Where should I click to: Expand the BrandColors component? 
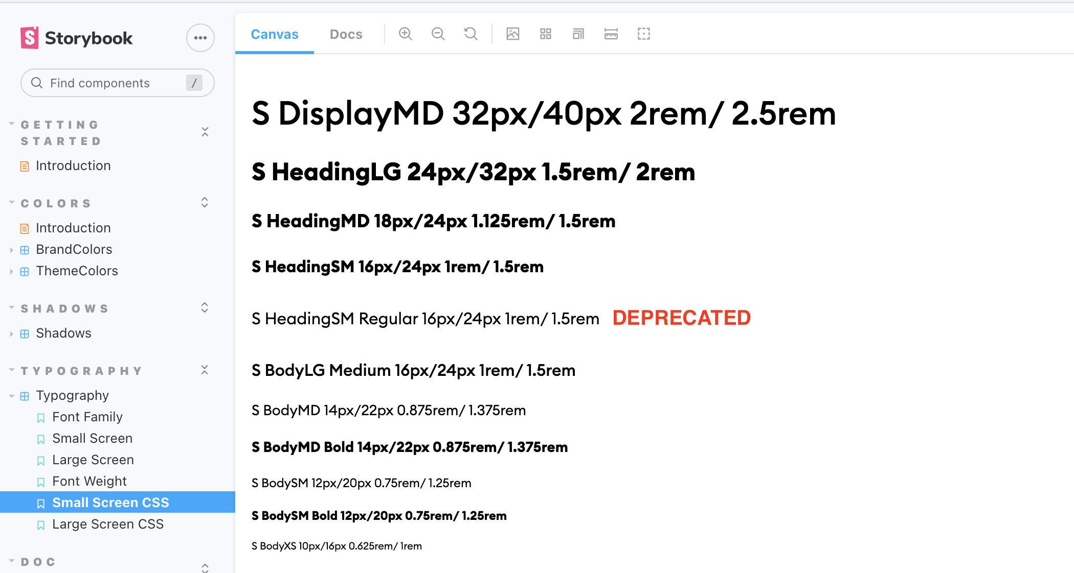coord(74,249)
